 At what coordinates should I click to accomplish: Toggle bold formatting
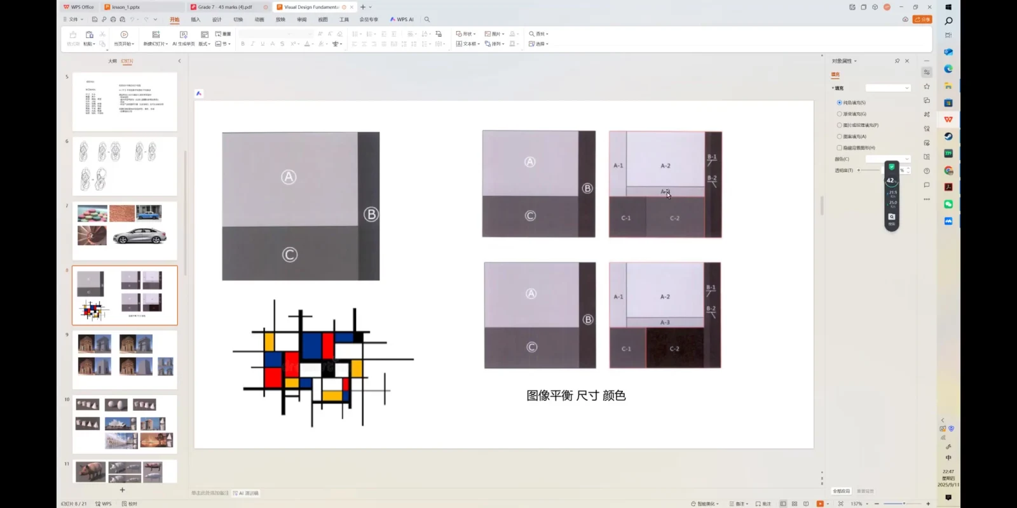pos(243,44)
